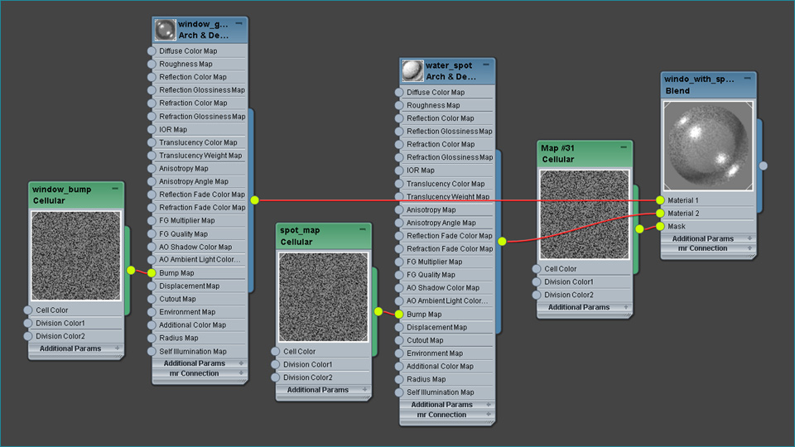Click the window_g Bump Map input socket
This screenshot has width=795, height=447.
coord(151,273)
